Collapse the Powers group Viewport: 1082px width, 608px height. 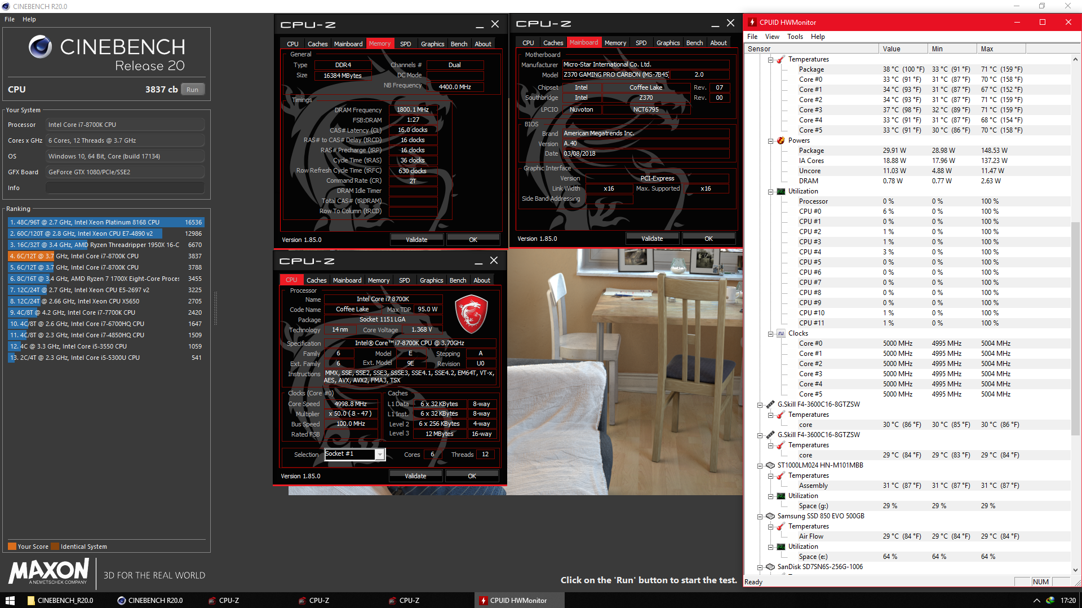pos(770,141)
